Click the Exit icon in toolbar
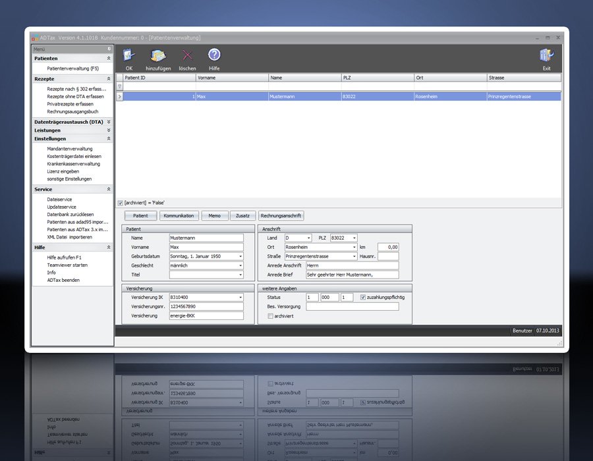593x461 pixels. click(x=546, y=56)
